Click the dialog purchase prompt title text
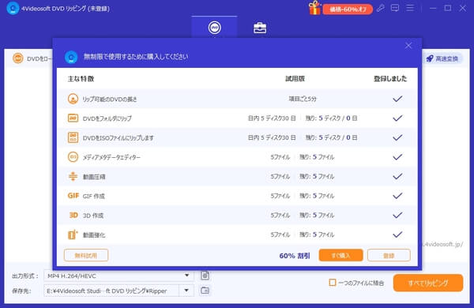Image resolution: width=474 pixels, height=308 pixels. (136, 57)
